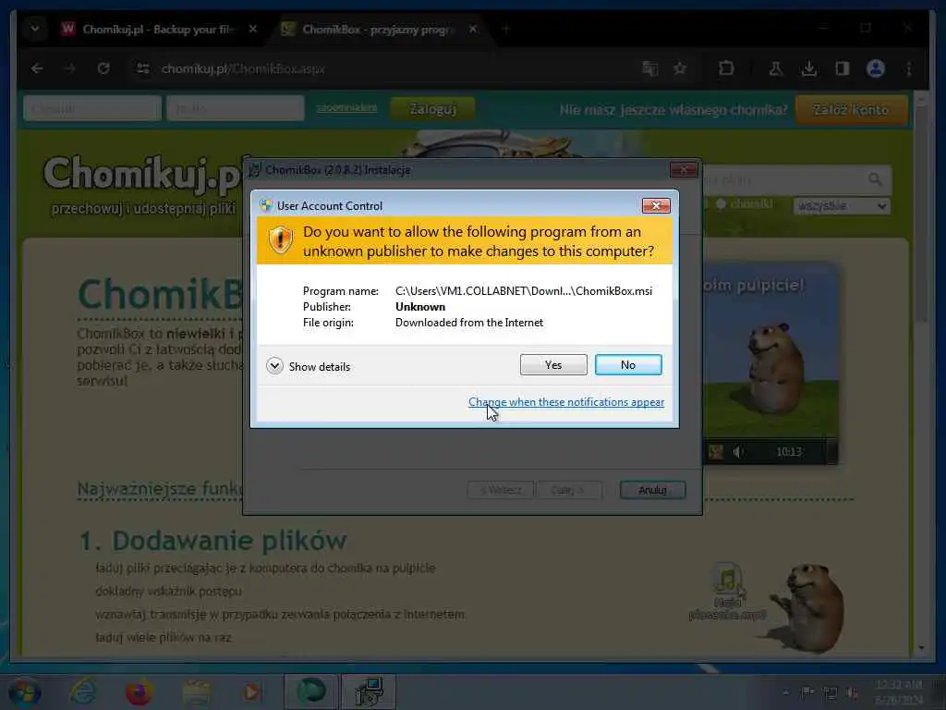This screenshot has width=946, height=710.
Task: Click the video player ChomikBox icon
Action: pos(716,451)
